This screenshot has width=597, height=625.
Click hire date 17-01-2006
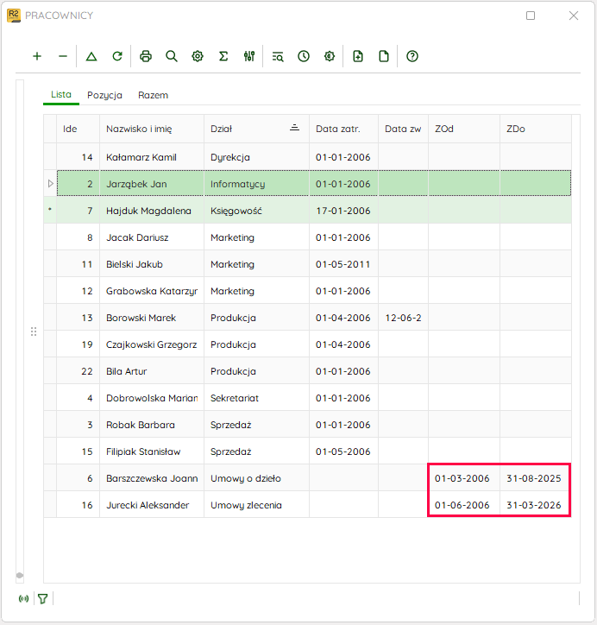click(342, 211)
